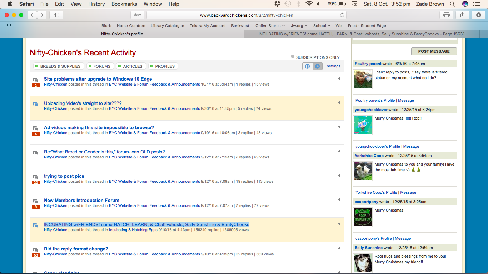The width and height of the screenshot is (488, 274).
Task: Open the Online Stores bookmarks dropdown
Action: tap(270, 26)
